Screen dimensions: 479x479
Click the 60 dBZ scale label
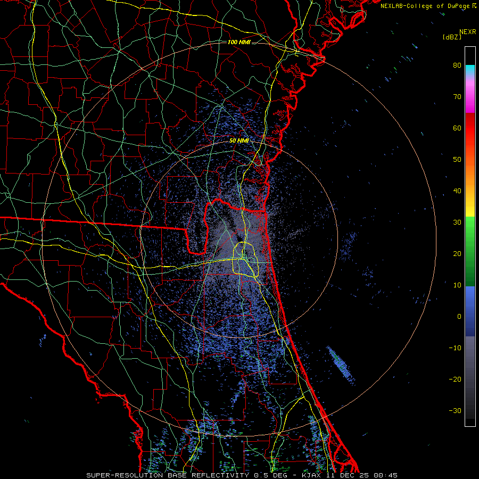click(x=457, y=128)
